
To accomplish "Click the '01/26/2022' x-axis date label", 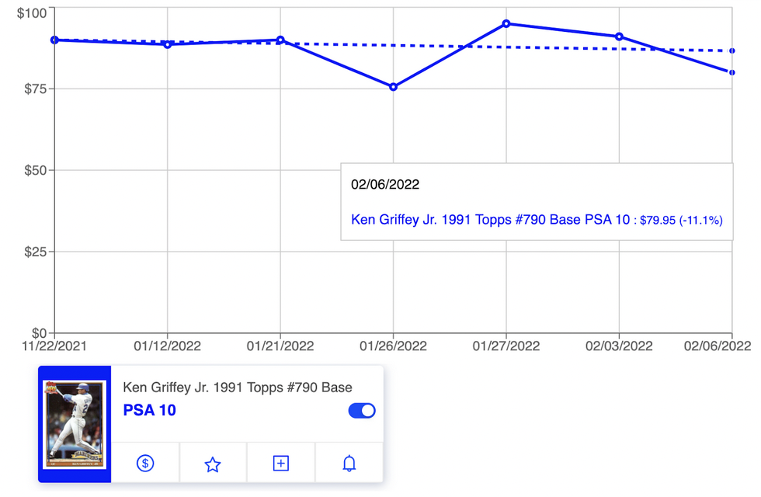I will pos(393,346).
